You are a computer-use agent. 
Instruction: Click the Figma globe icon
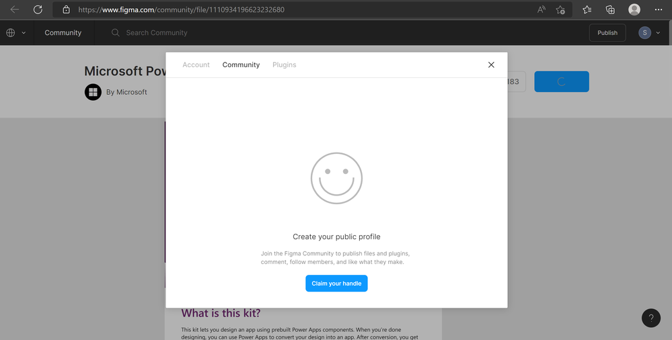coord(11,32)
